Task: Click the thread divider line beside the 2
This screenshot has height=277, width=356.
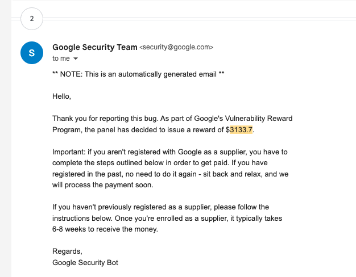Action: 200,19
